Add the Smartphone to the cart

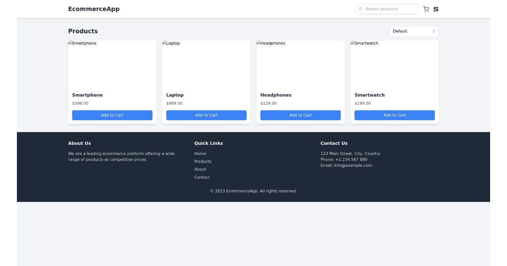pos(112,115)
